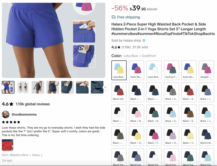Open the (1.10k) ratings count link
Viewport: 217px width, 166px height.
coord(126,47)
